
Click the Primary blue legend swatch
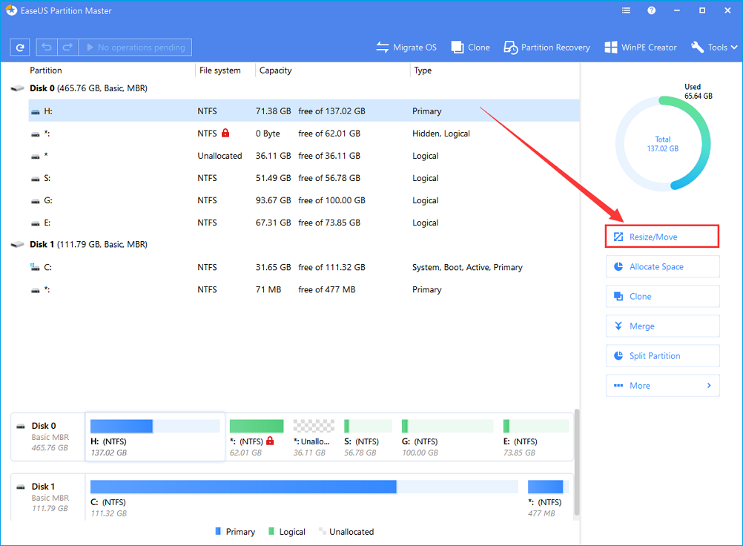tap(218, 531)
